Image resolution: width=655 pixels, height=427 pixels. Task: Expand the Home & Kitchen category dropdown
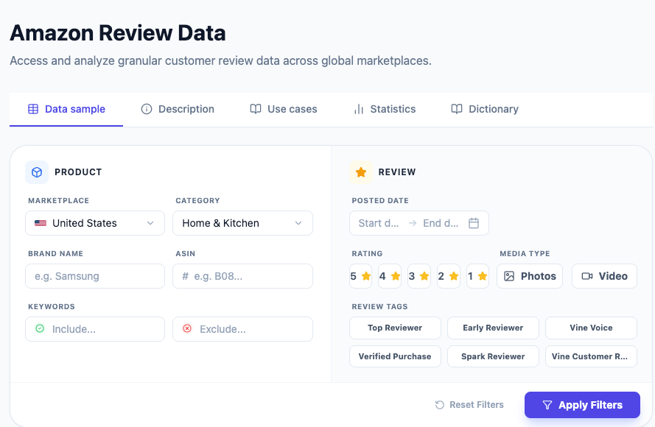tap(242, 223)
